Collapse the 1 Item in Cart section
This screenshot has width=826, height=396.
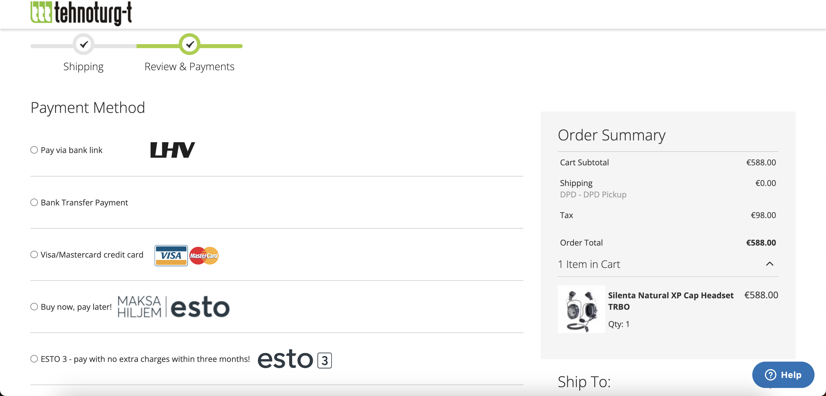pos(769,264)
